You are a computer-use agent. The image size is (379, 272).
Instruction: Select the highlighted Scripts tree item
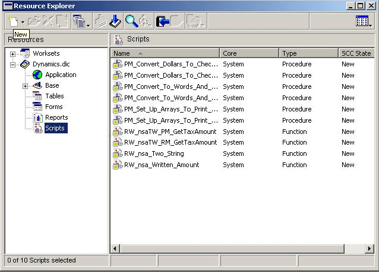[x=56, y=128]
